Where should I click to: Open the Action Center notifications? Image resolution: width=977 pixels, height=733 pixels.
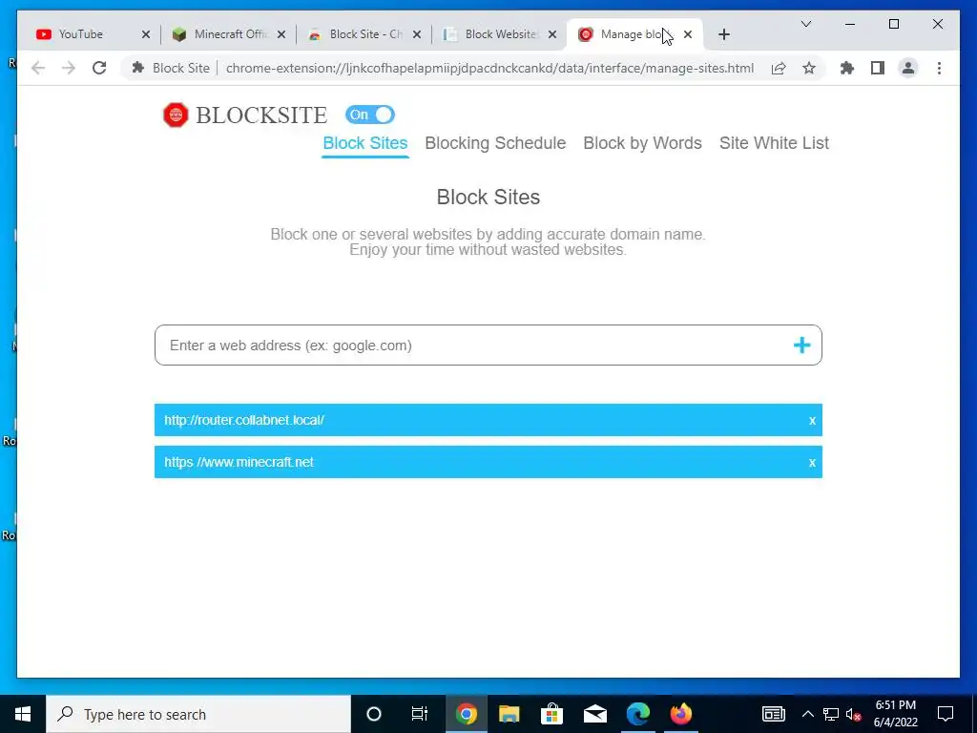(946, 714)
